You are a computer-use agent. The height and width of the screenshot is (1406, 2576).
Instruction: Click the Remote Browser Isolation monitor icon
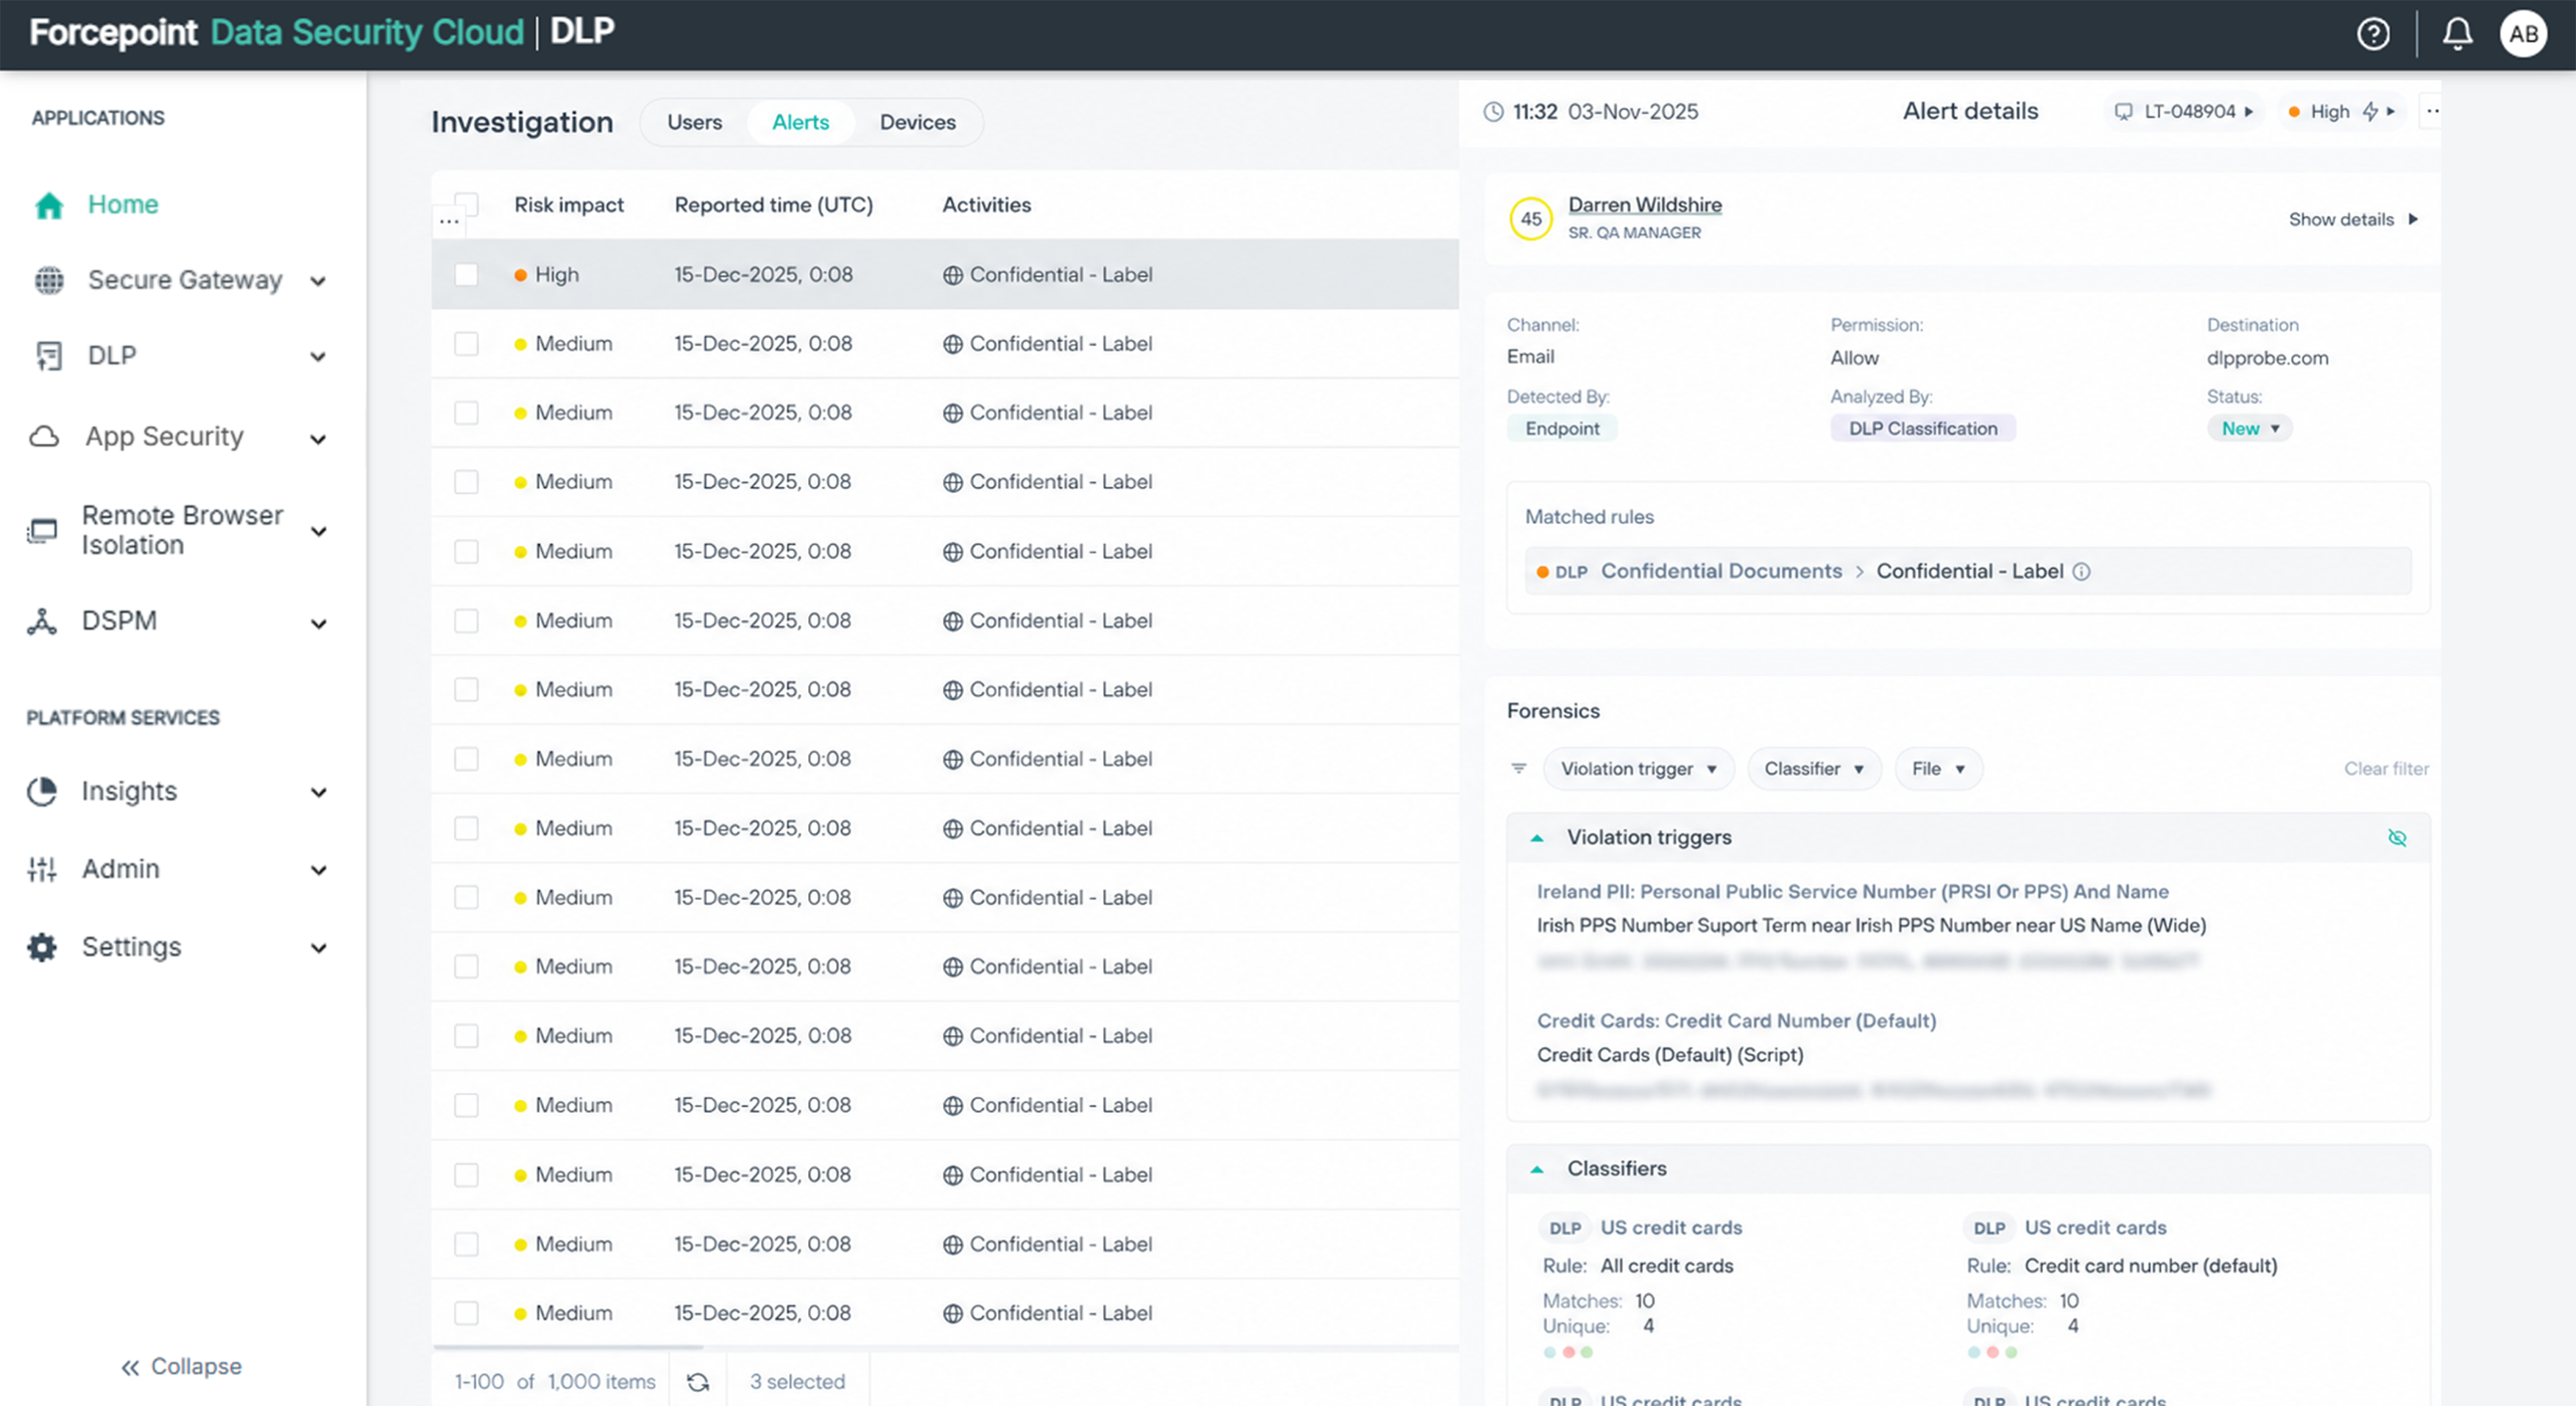coord(42,530)
